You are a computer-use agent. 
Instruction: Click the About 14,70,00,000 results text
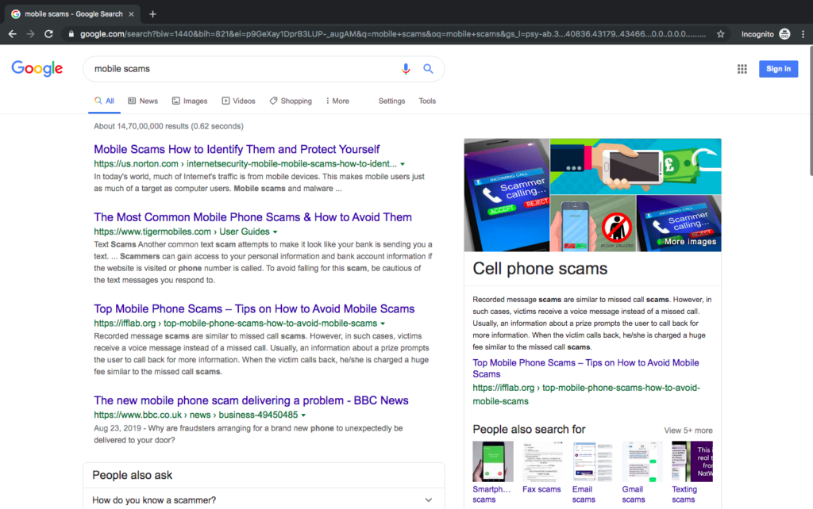tap(168, 126)
